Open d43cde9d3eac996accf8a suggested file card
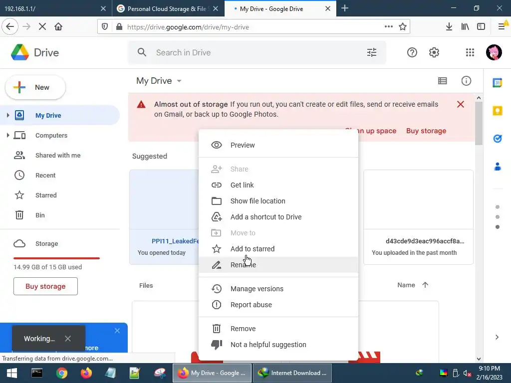This screenshot has height=383, width=511. [x=418, y=217]
